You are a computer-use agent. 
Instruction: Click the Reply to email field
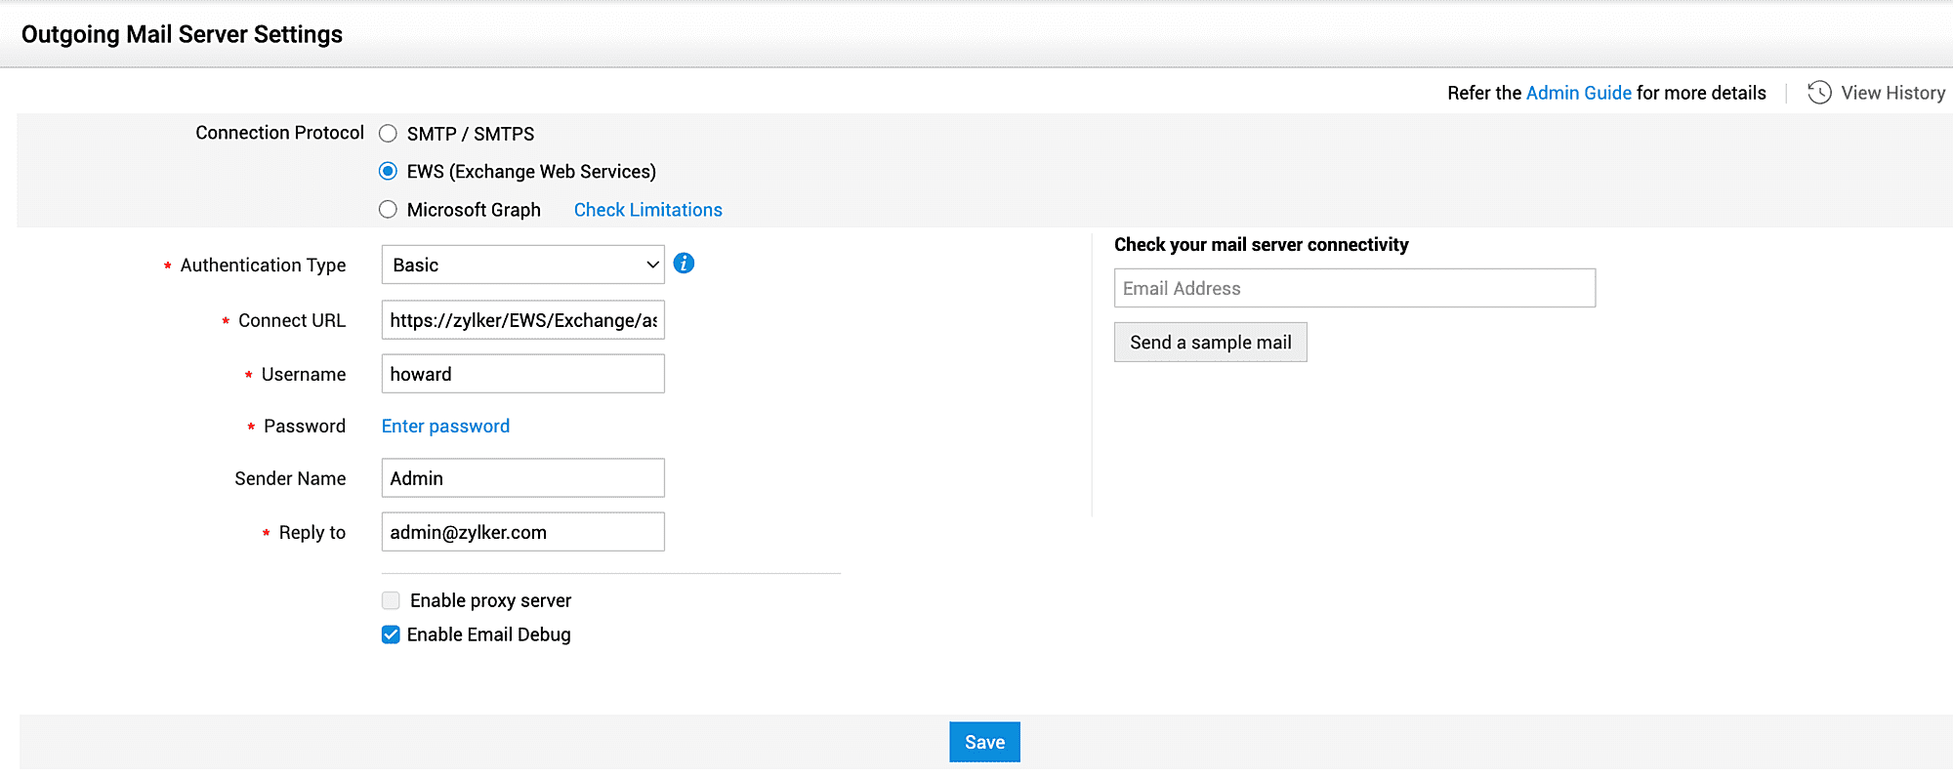[x=522, y=532]
